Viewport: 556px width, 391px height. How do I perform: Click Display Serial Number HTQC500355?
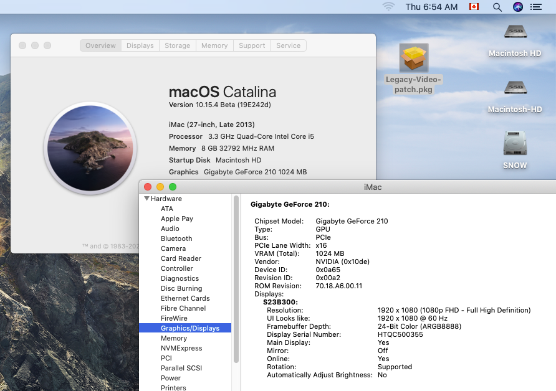400,334
